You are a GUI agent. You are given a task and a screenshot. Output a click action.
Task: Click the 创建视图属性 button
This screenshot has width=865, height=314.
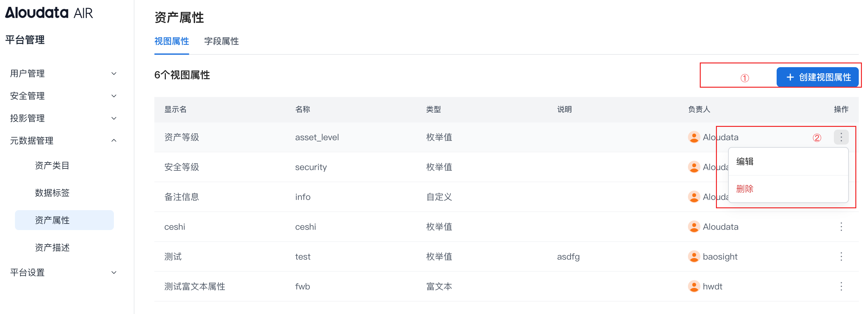click(x=818, y=77)
